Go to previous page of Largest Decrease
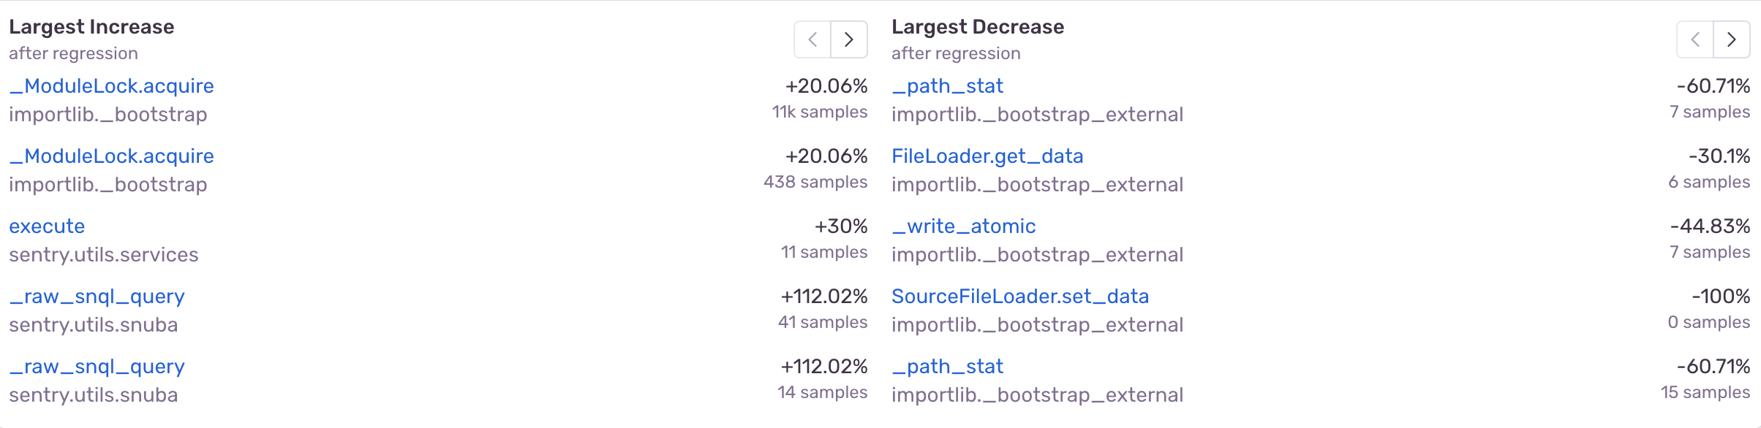The height and width of the screenshot is (428, 1761). (1695, 39)
